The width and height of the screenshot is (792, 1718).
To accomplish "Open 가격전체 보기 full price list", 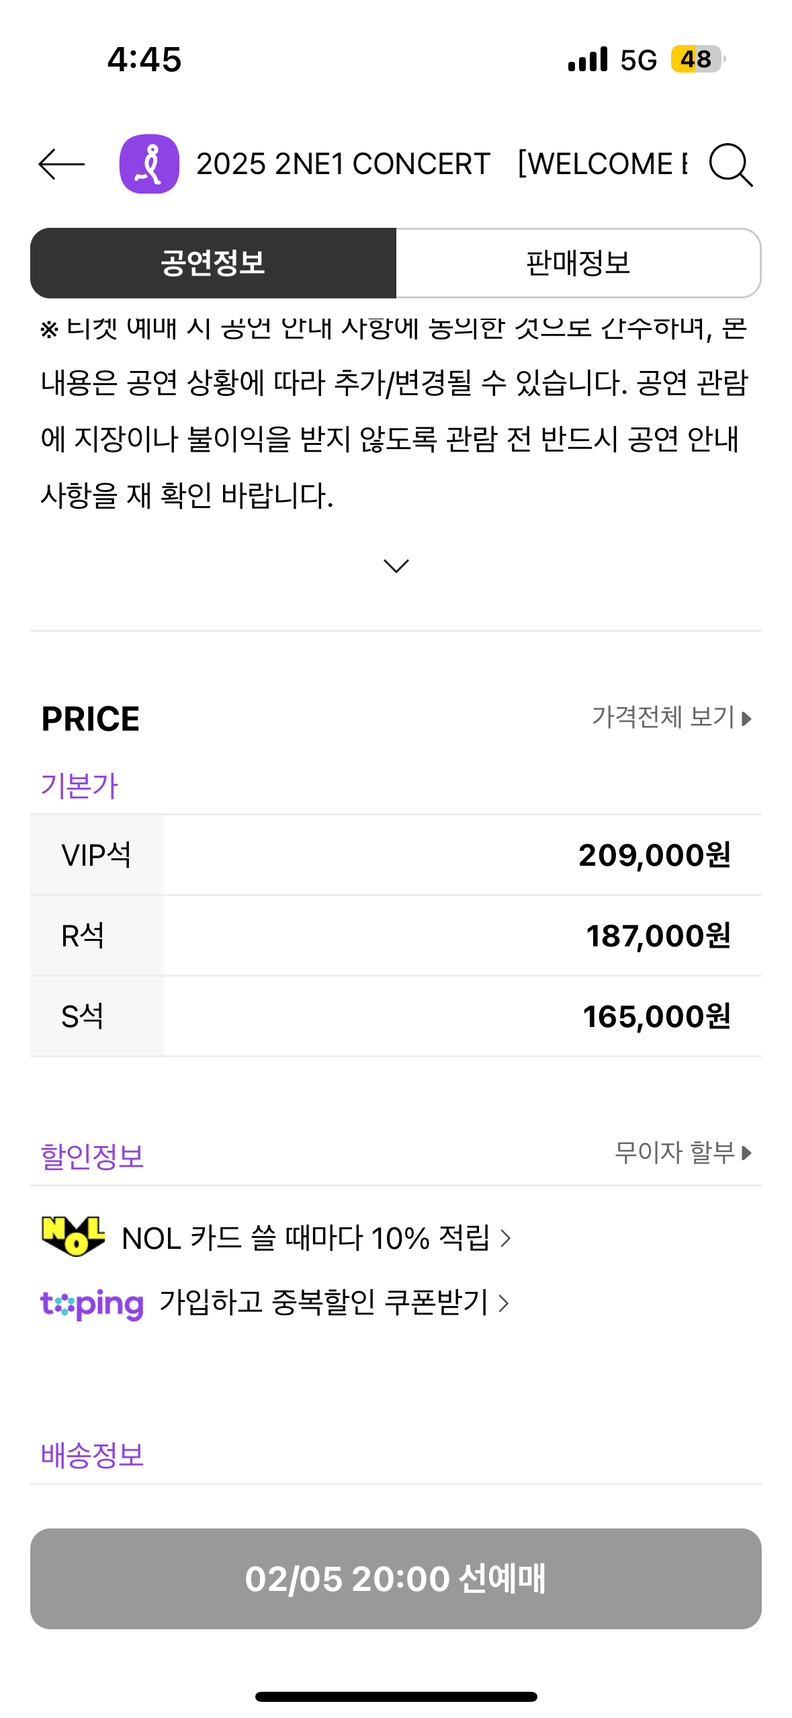I will [671, 717].
